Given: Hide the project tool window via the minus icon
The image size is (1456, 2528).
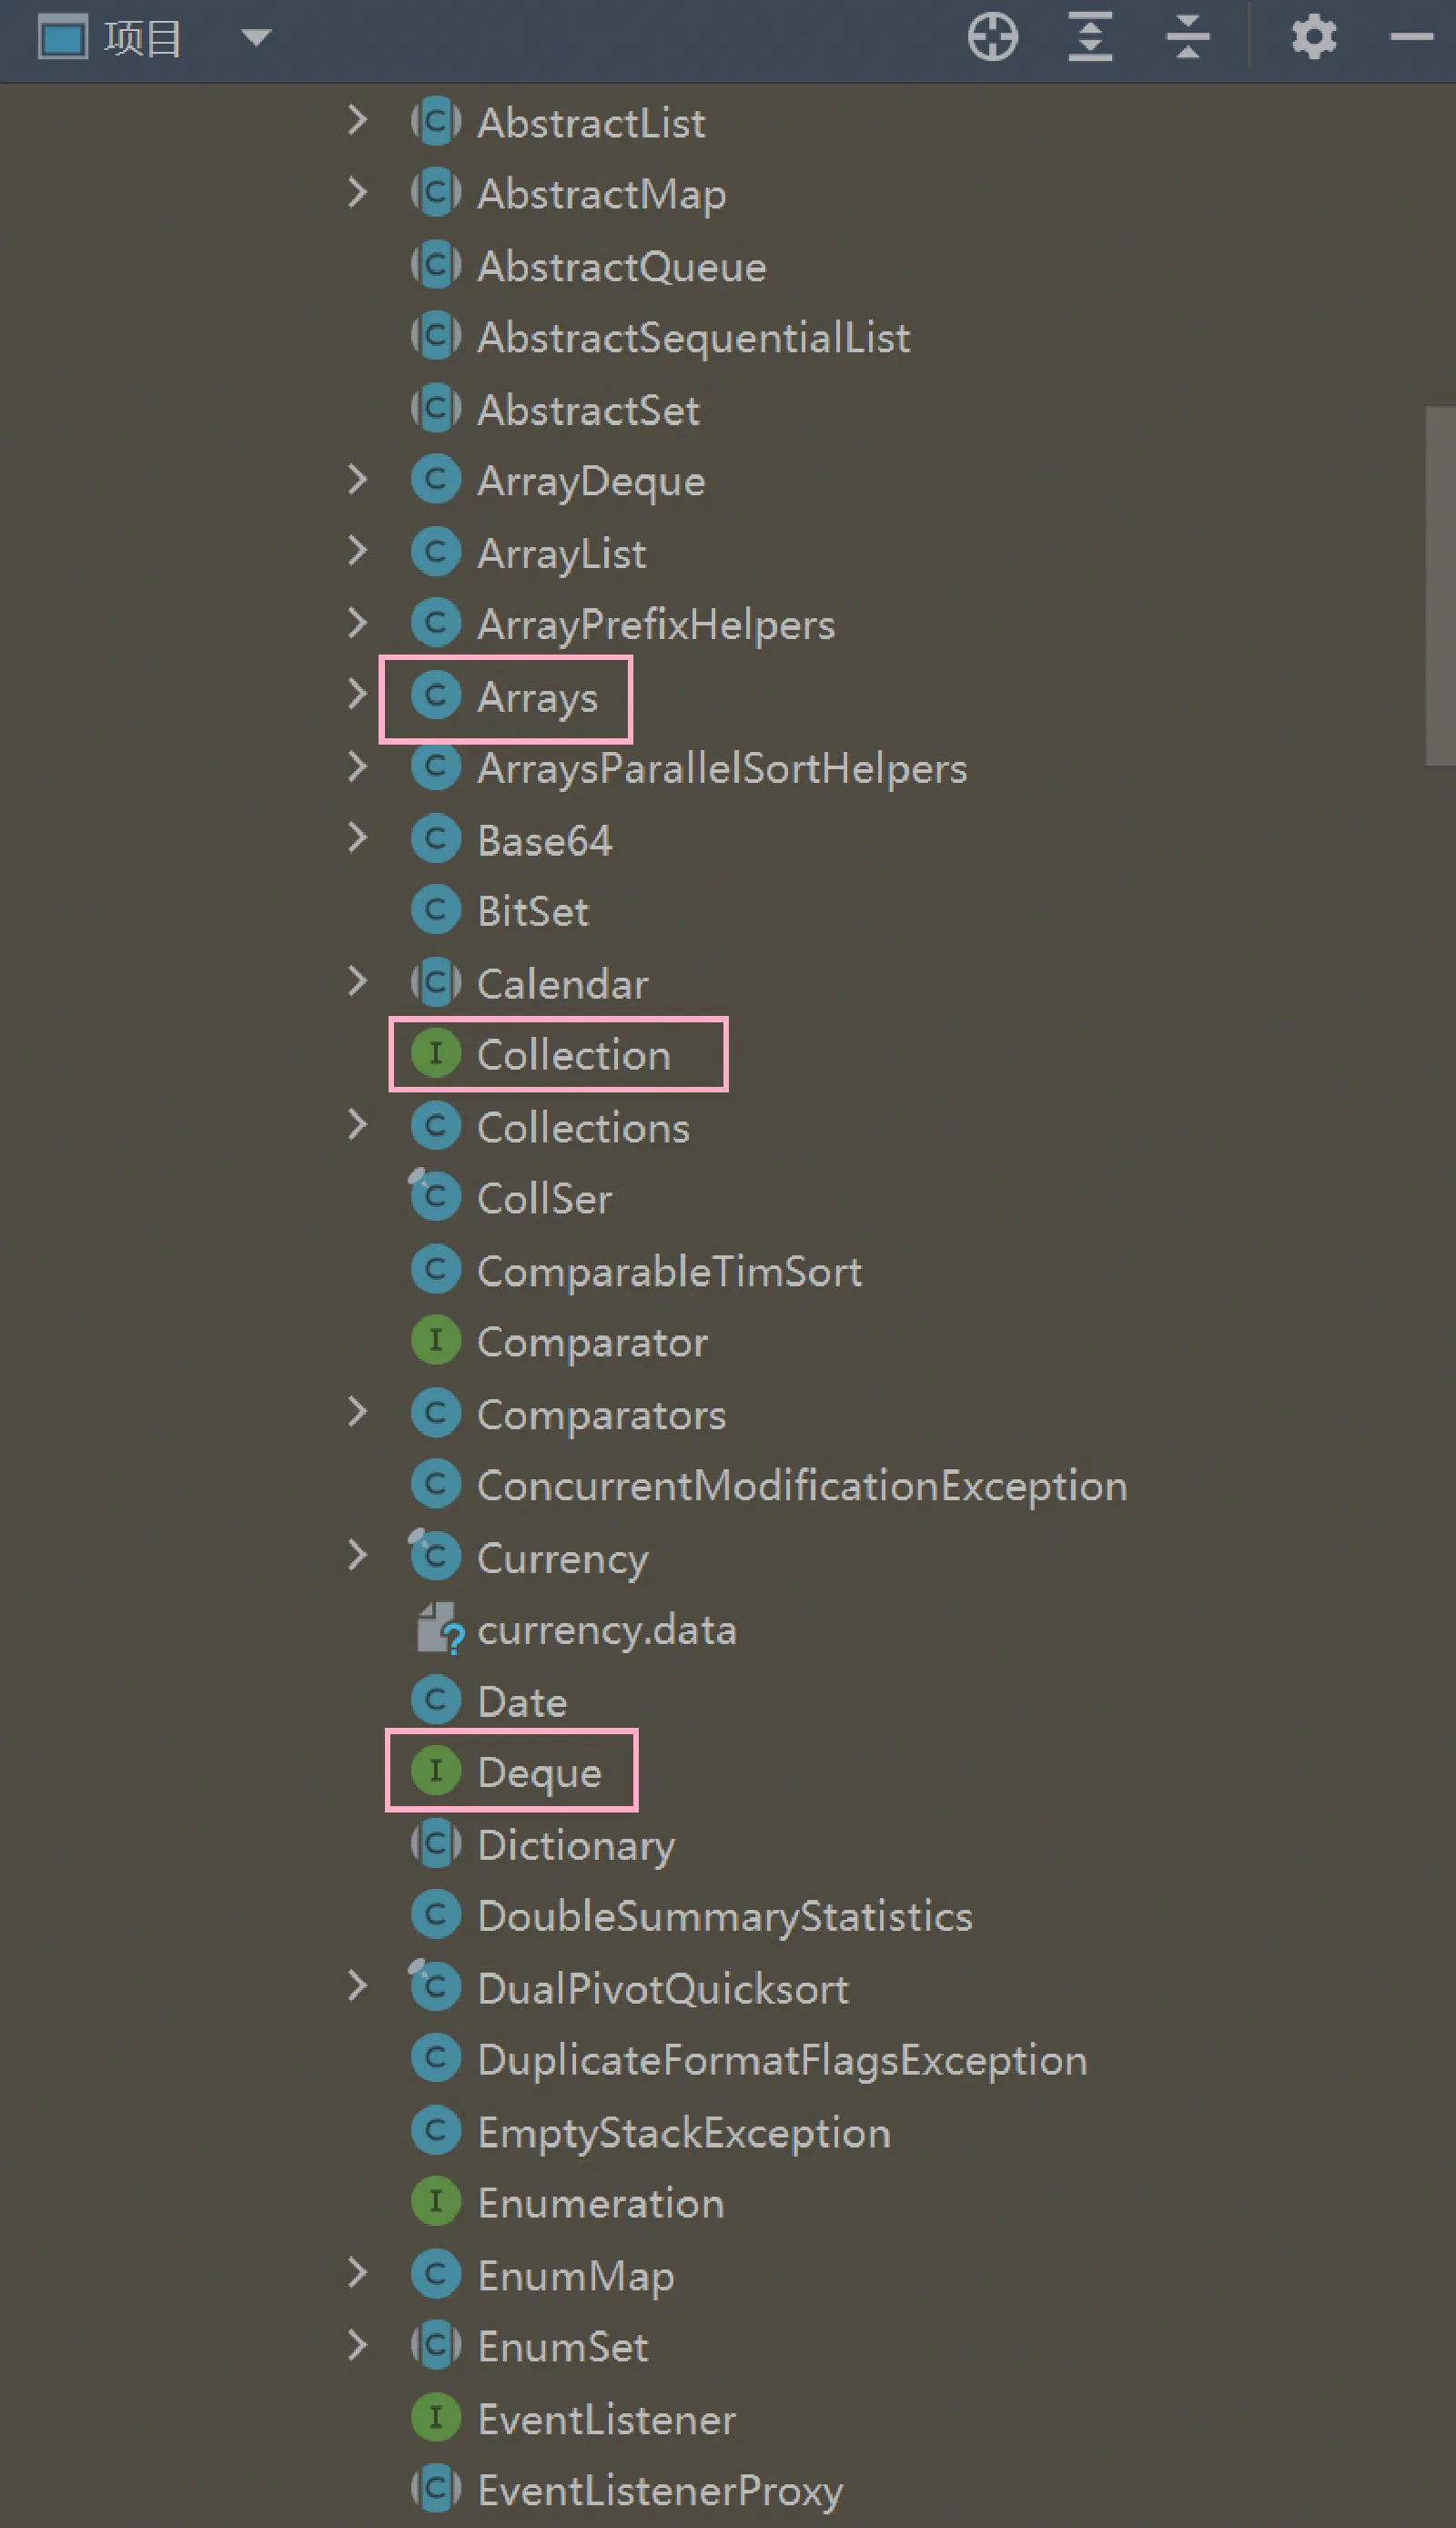Looking at the screenshot, I should click(1411, 38).
